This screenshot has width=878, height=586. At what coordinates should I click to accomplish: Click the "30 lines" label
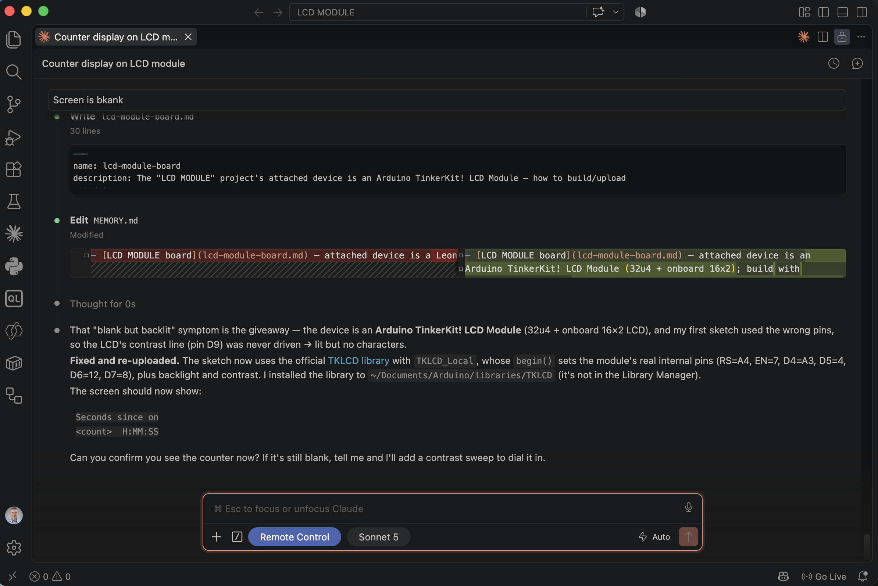click(x=85, y=131)
